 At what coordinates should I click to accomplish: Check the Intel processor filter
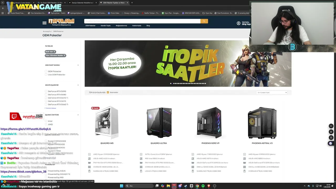(46, 121)
